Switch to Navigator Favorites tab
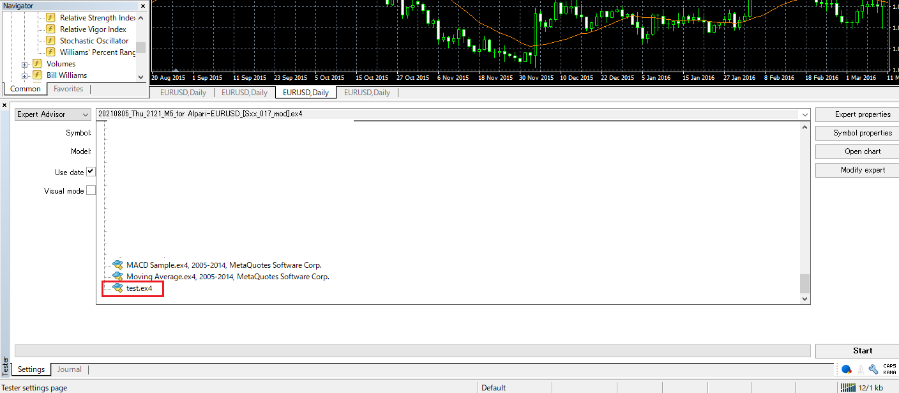 68,89
